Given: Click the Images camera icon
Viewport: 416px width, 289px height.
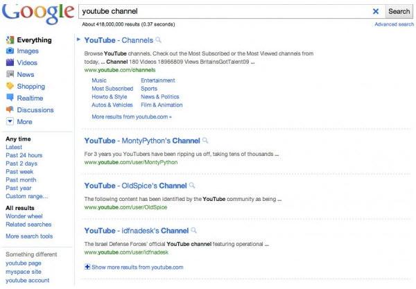Looking at the screenshot, I should 10,51.
